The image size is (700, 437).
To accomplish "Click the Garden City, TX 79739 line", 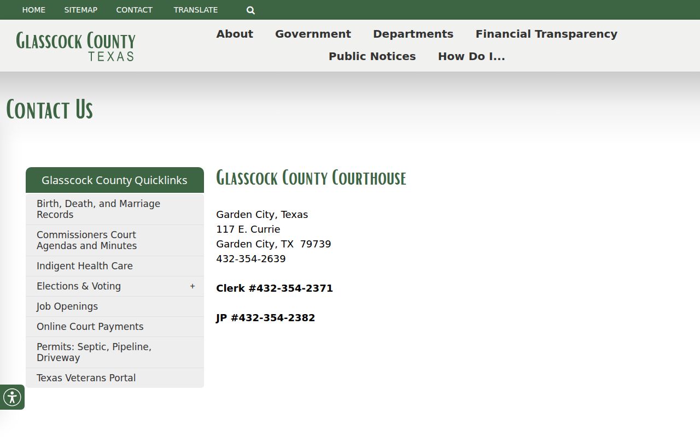I will (x=273, y=244).
